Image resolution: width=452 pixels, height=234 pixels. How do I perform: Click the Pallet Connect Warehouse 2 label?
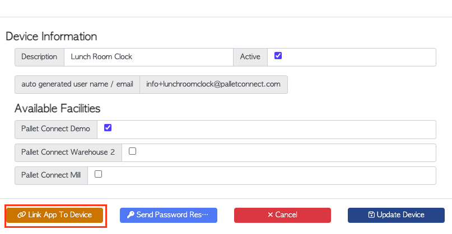[68, 152]
